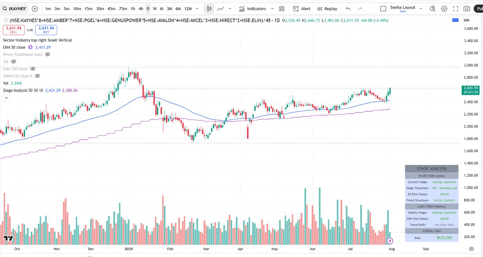Click the 2025 label on the time axis

pyautogui.click(x=129, y=249)
